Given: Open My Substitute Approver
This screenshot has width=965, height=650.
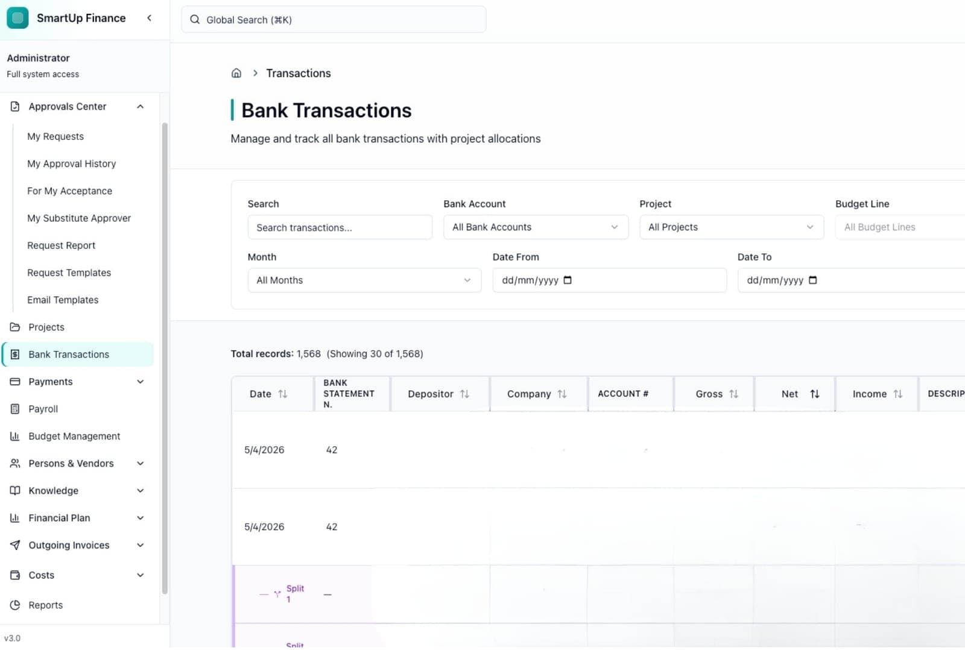Looking at the screenshot, I should click(x=79, y=218).
